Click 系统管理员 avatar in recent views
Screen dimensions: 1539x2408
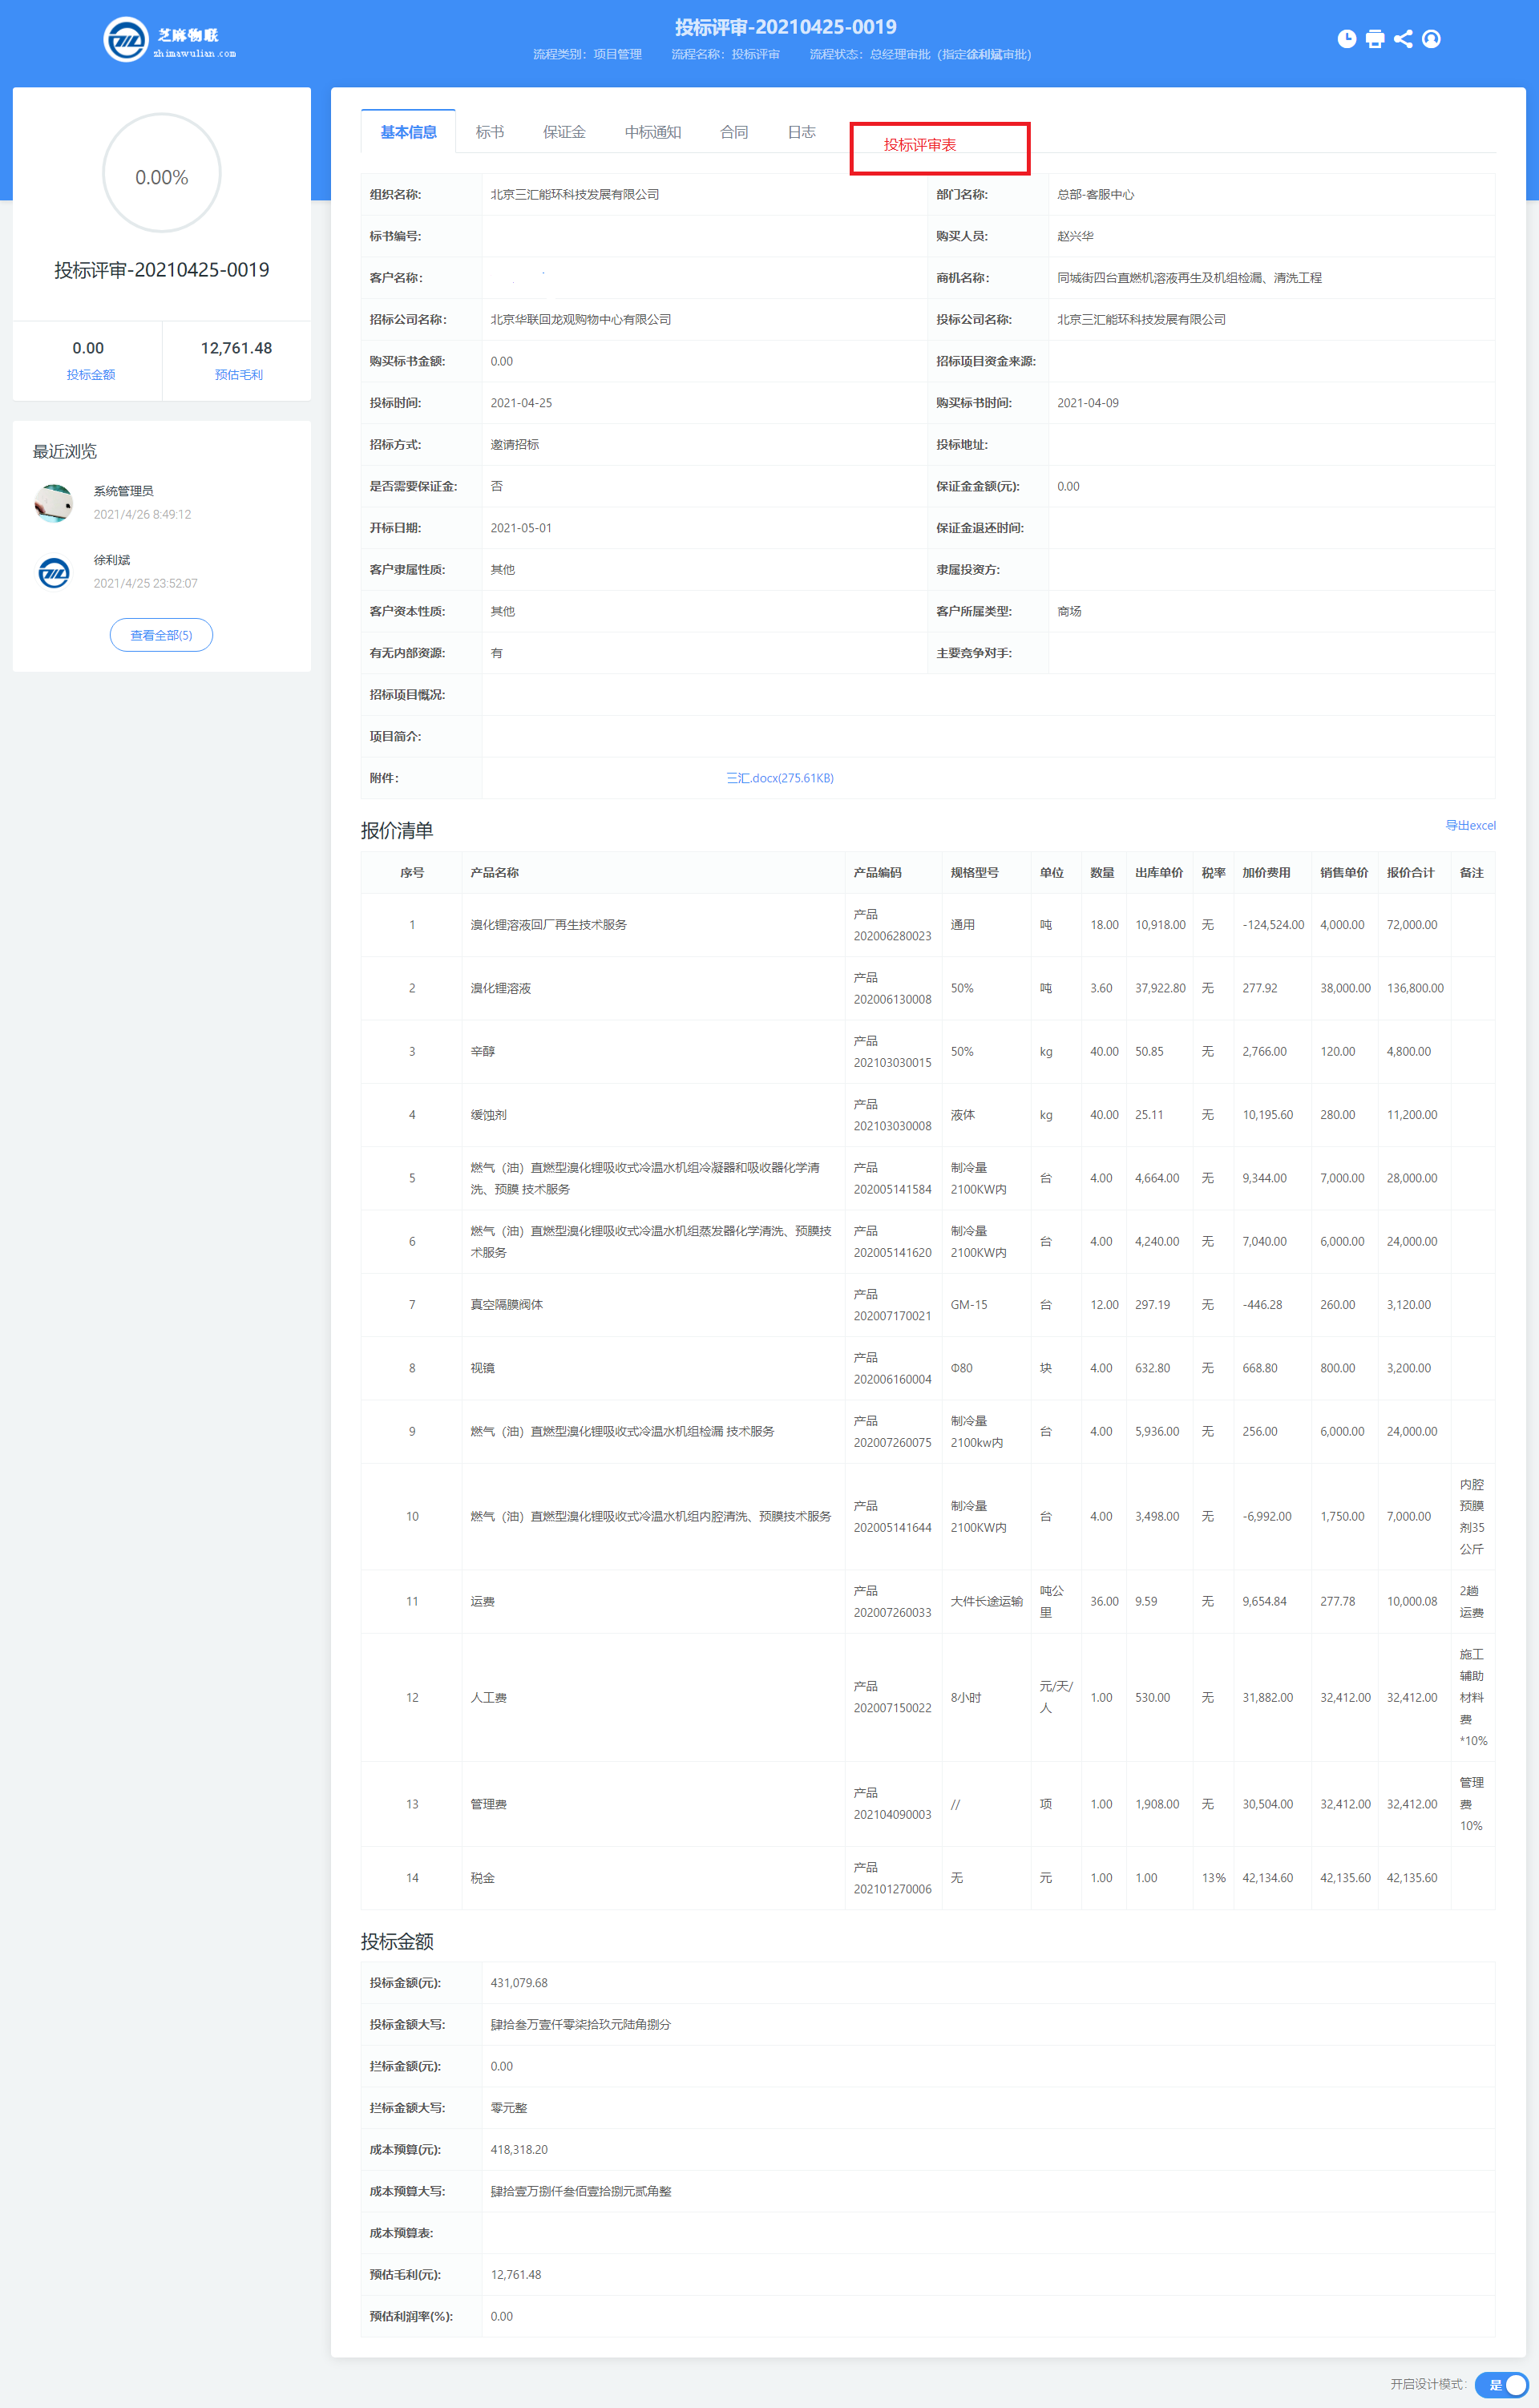click(54, 503)
